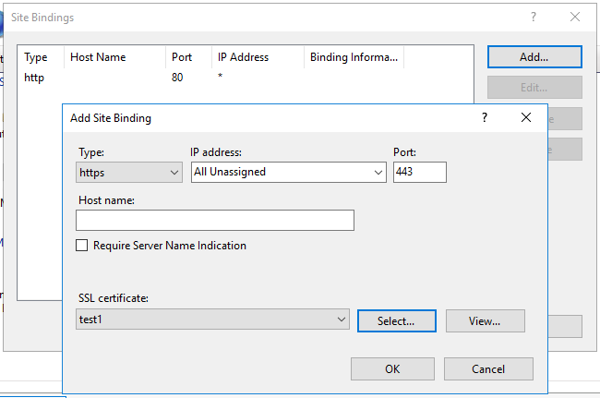600x398 pixels.
Task: Open the Type dropdown showing https
Action: [129, 172]
